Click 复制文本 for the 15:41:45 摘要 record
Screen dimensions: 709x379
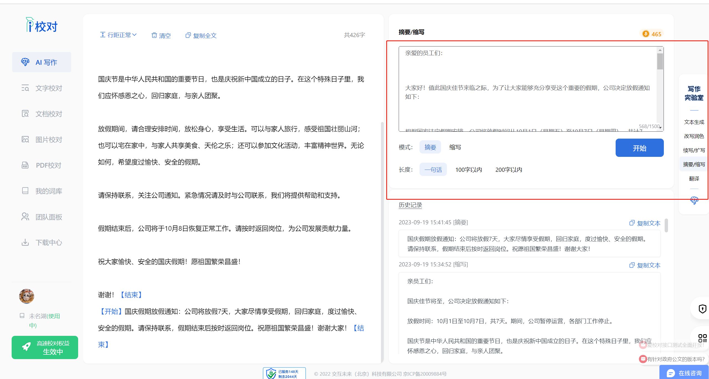click(645, 223)
